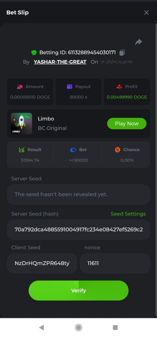Tap the Amount money bag icon
Image resolution: width=157 pixels, height=337 pixels.
pyautogui.click(x=20, y=87)
